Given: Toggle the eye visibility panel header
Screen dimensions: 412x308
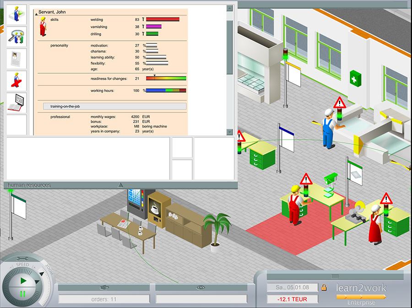Looking at the screenshot, I should [201, 287].
